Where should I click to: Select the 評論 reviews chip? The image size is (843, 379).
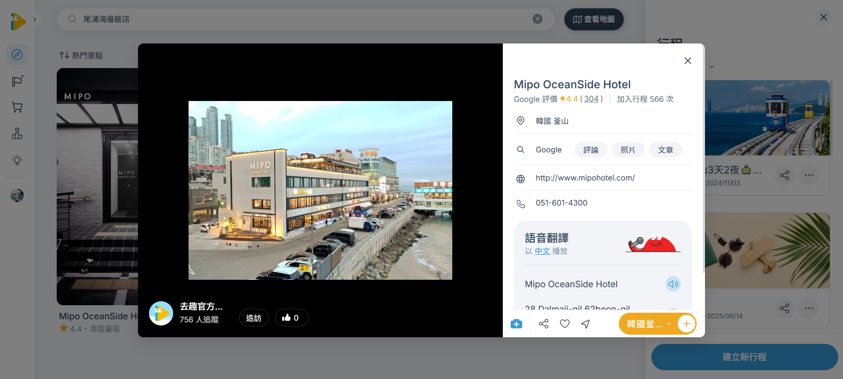pos(591,150)
